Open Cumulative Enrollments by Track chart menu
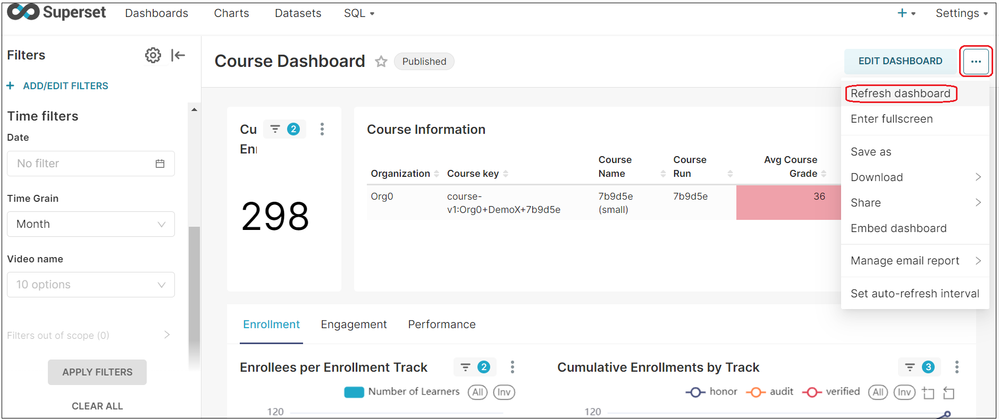The width and height of the screenshot is (999, 419). pos(956,367)
